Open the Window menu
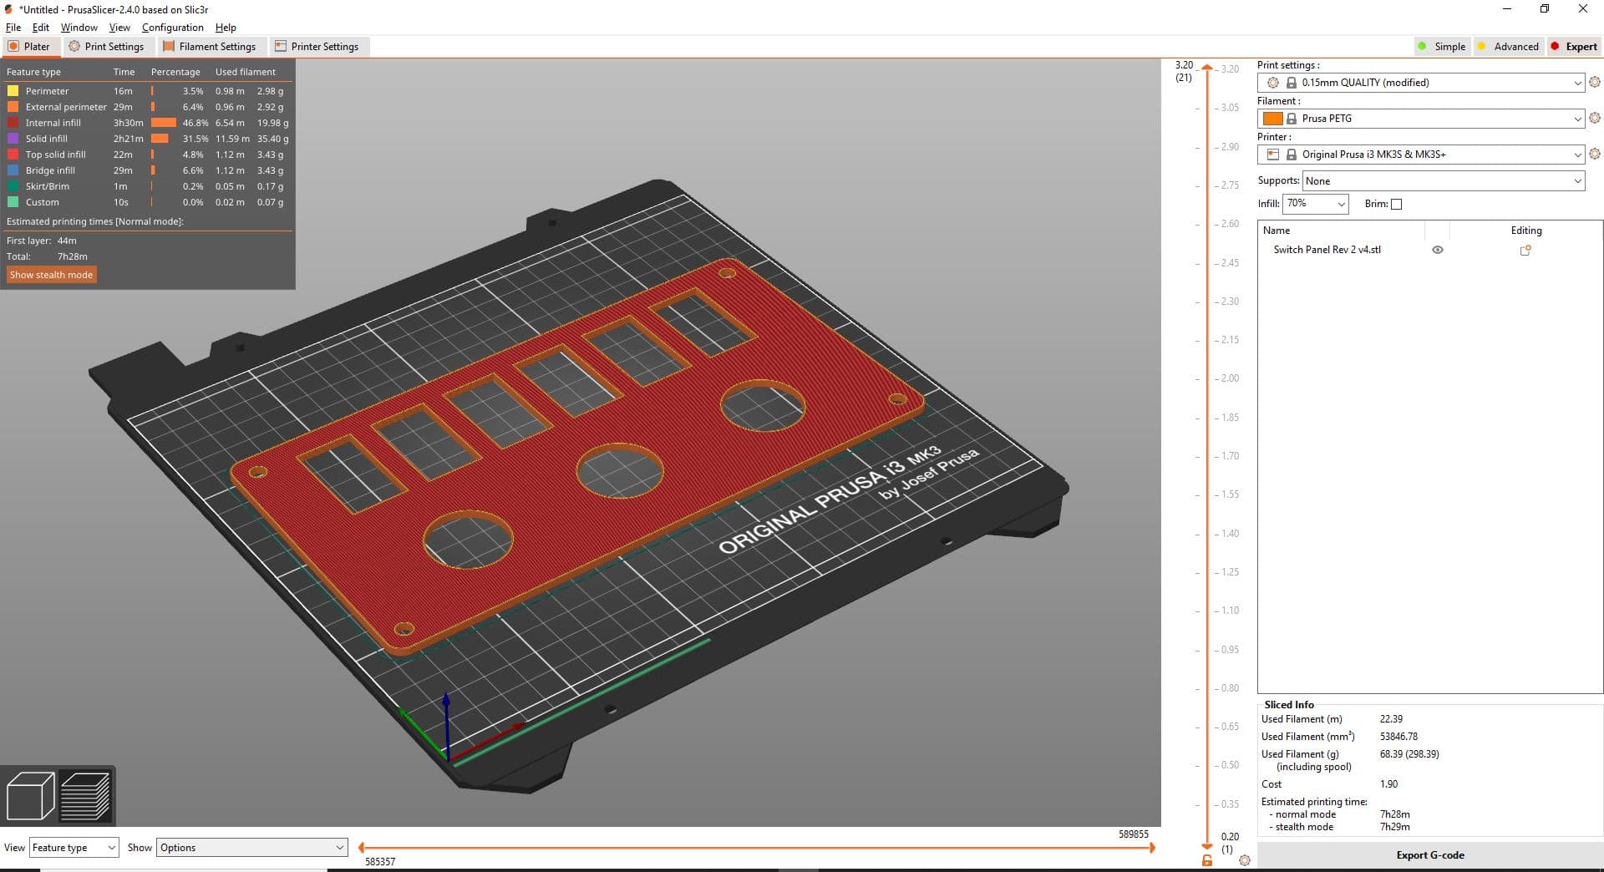This screenshot has height=872, width=1604. pos(79,28)
